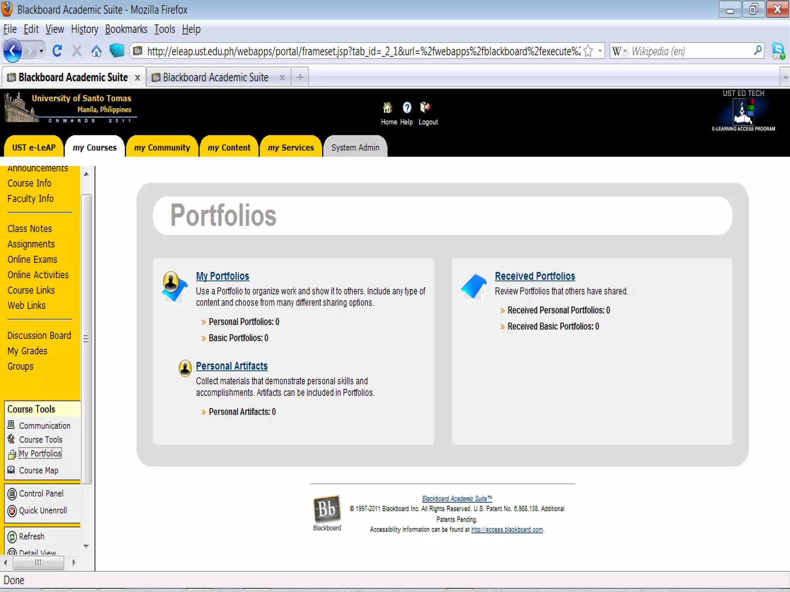Open the Help question mark icon
This screenshot has height=592, width=790.
(407, 108)
